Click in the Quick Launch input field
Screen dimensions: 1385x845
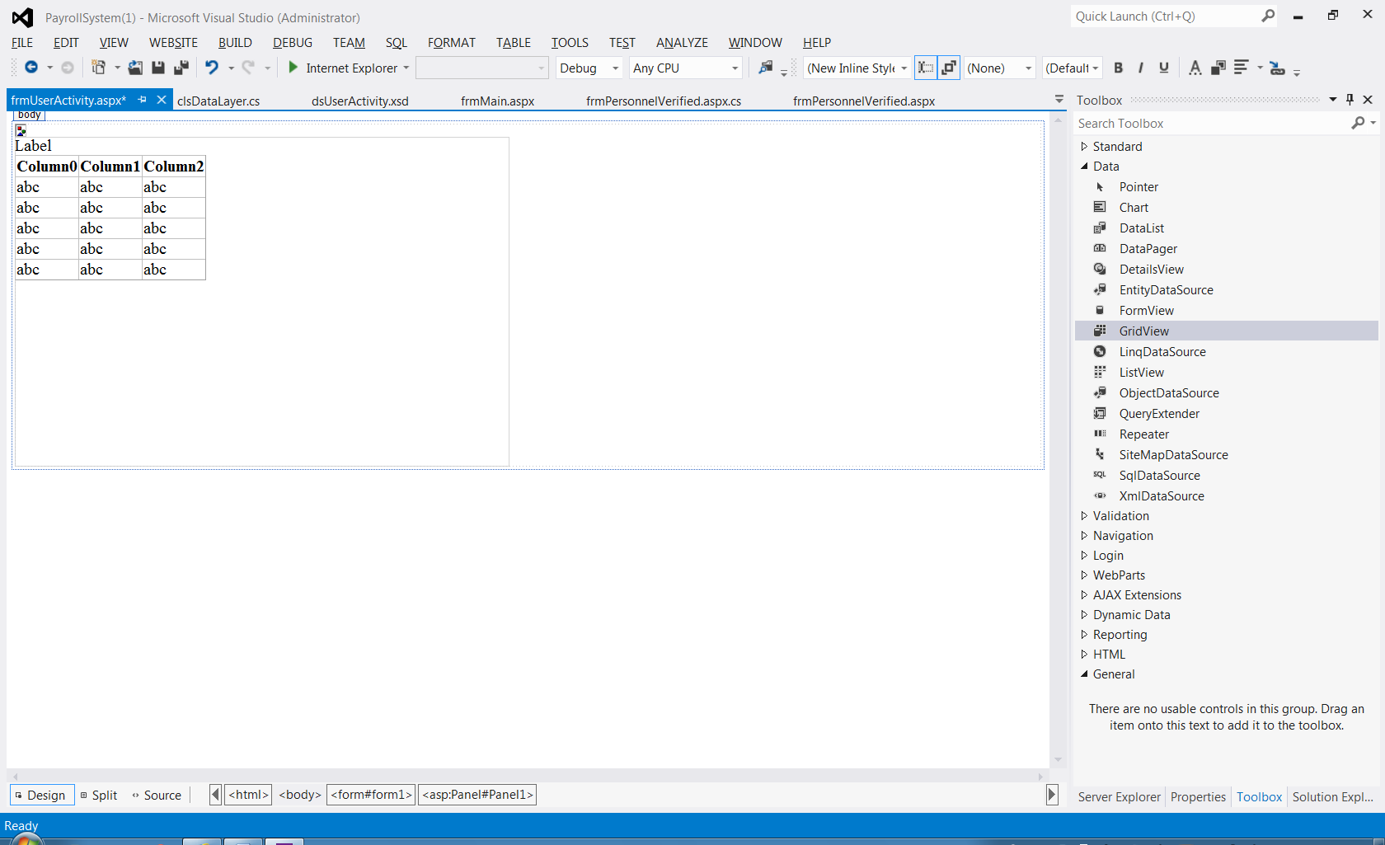coord(1166,16)
